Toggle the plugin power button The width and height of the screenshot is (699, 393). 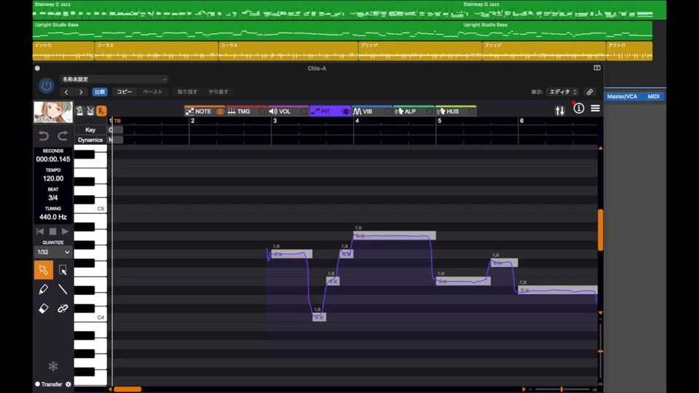pyautogui.click(x=47, y=86)
